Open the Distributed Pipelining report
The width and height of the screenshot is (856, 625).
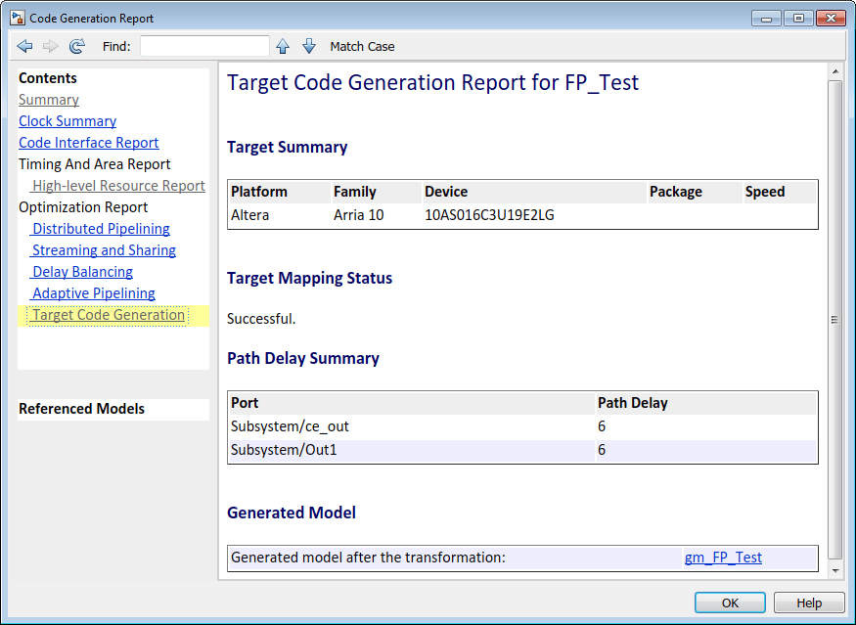(x=101, y=229)
